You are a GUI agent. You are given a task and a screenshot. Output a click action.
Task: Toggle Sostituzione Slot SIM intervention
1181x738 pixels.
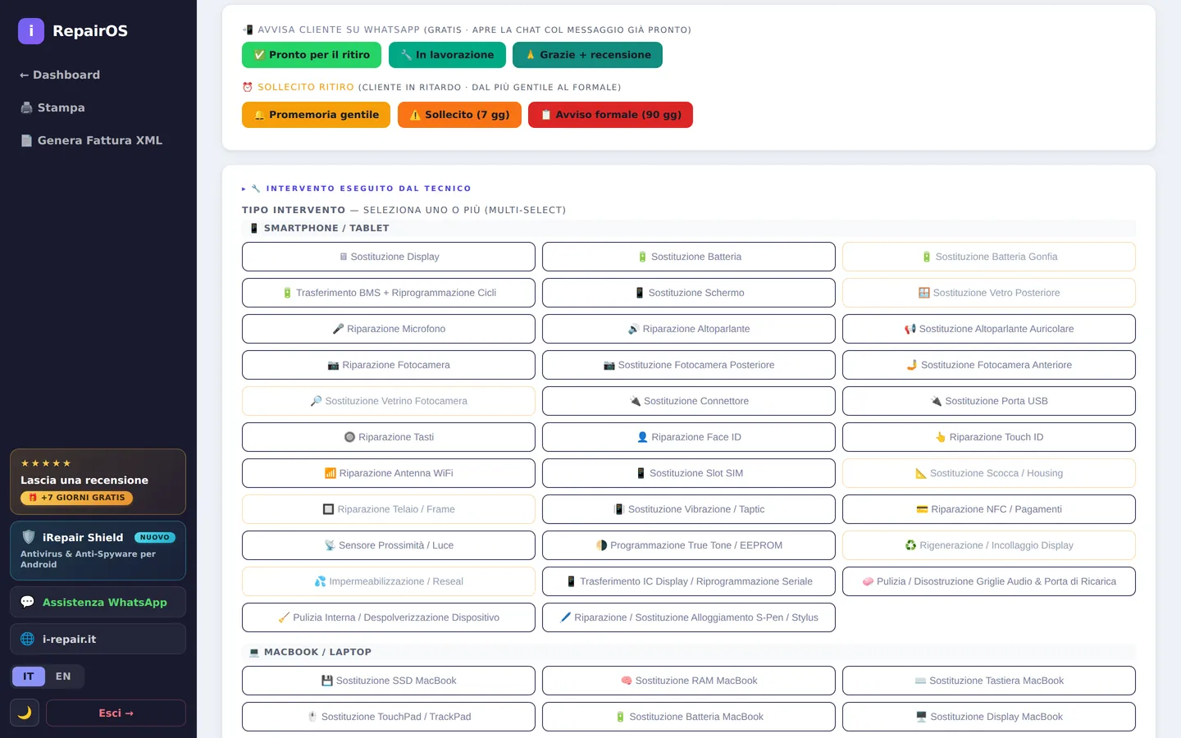point(689,473)
